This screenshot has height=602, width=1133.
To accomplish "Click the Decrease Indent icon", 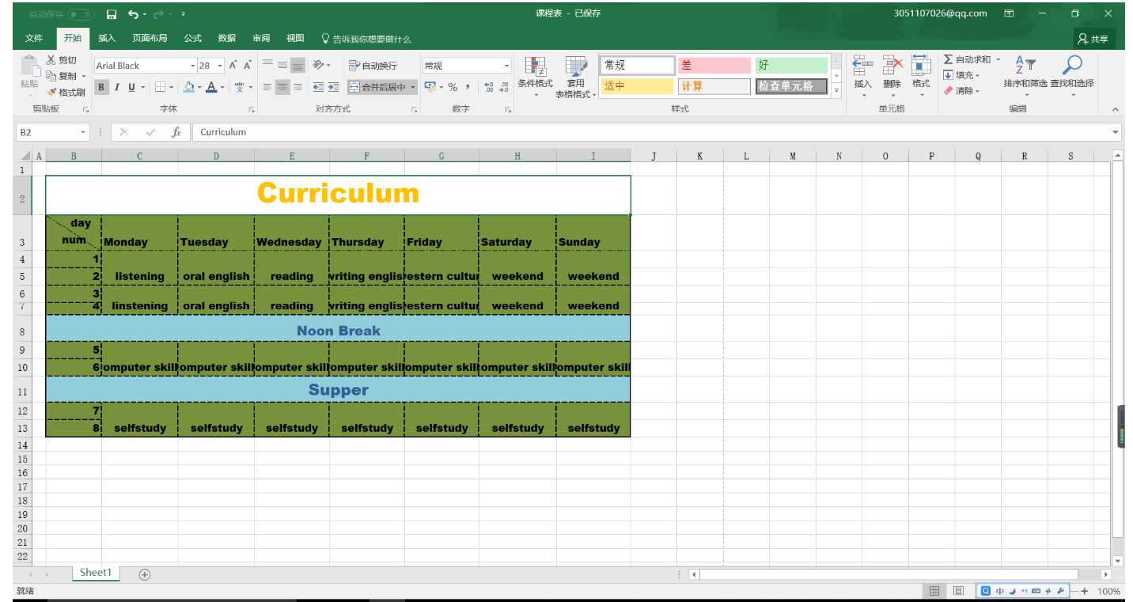I will point(318,87).
